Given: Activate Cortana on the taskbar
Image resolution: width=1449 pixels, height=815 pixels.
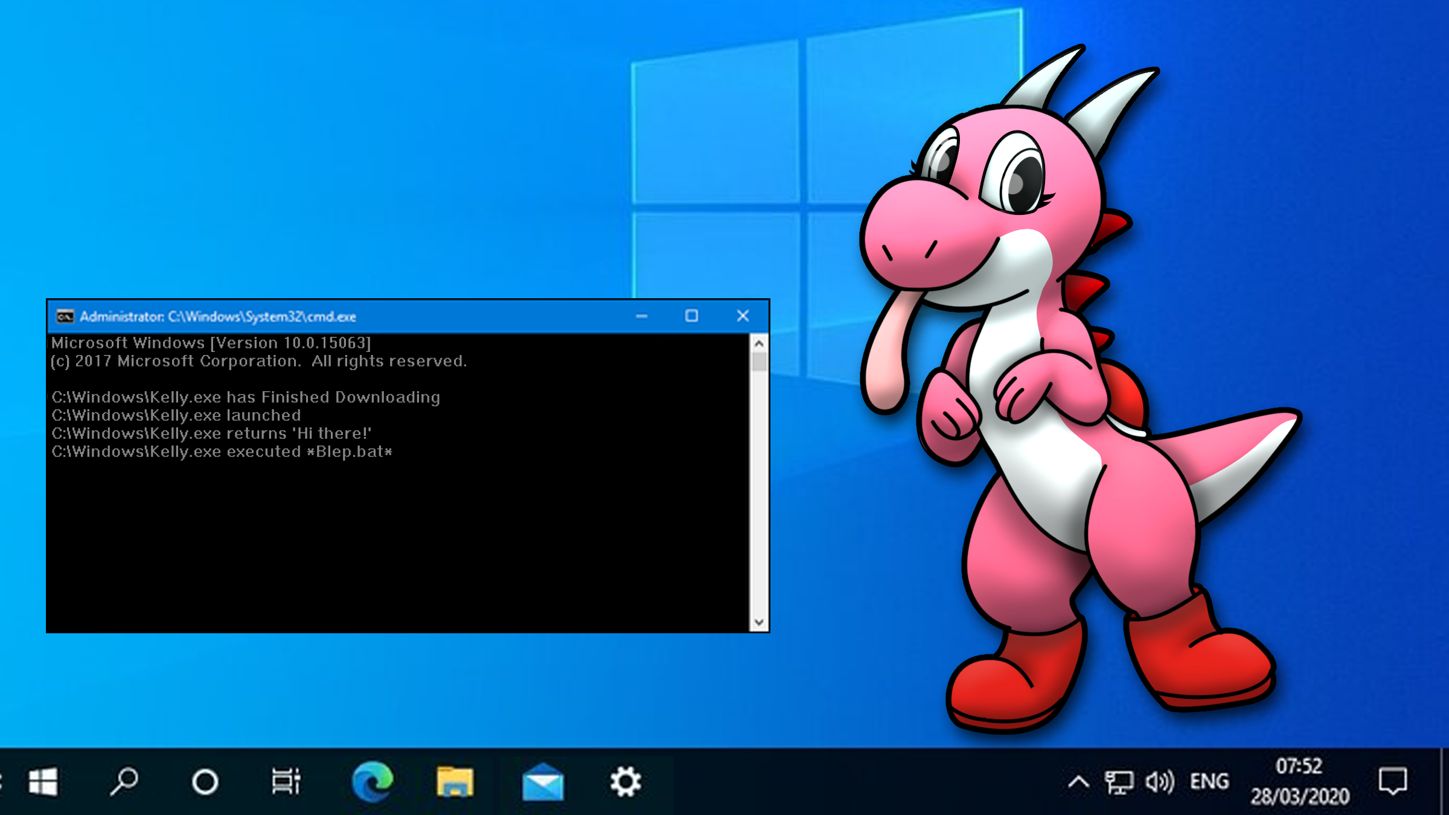Looking at the screenshot, I should (x=205, y=781).
